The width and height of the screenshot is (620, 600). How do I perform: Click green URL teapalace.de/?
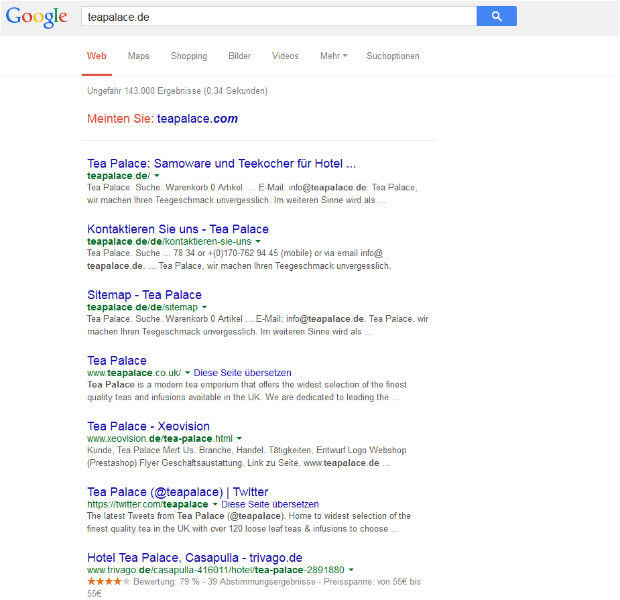119,176
